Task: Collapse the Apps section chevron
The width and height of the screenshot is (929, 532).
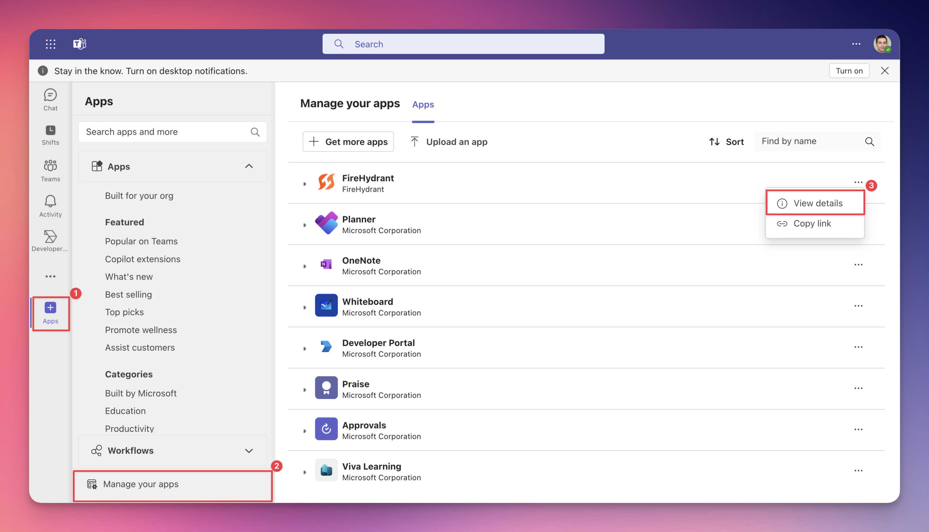Action: click(249, 166)
